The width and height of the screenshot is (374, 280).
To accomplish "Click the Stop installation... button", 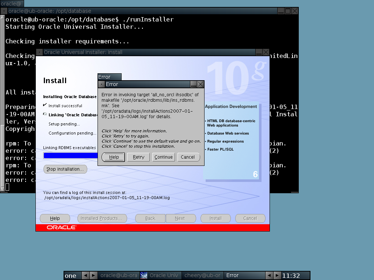I will click(65, 169).
